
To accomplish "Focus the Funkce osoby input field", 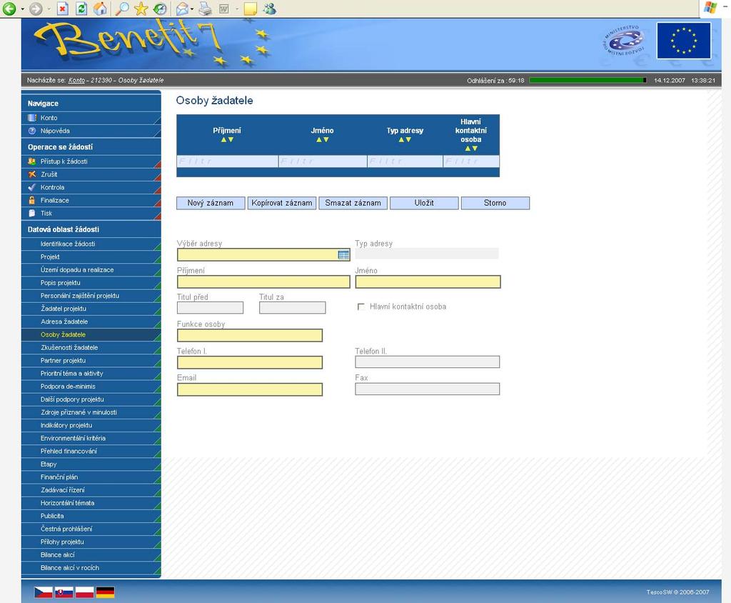I will point(250,336).
